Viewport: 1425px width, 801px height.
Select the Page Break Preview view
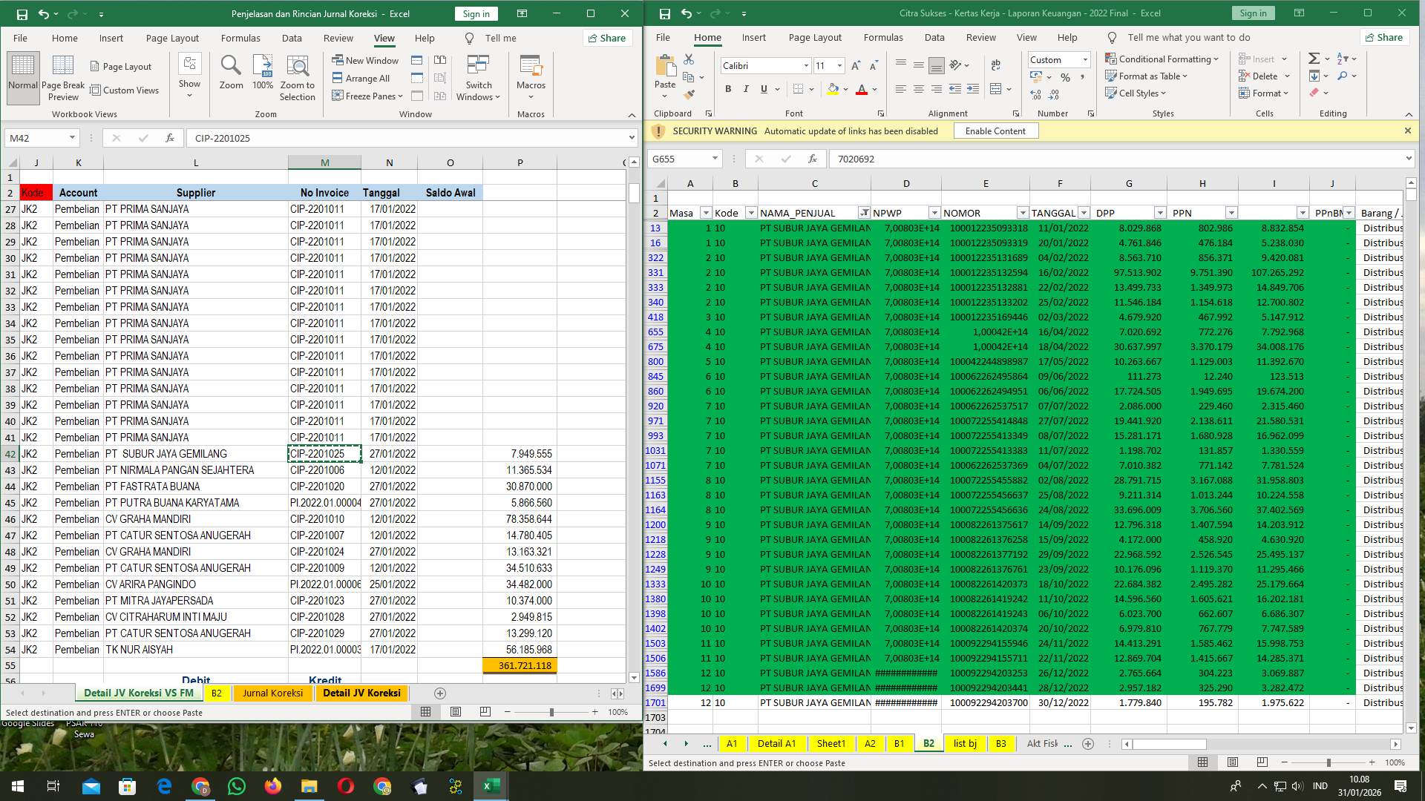[x=63, y=77]
